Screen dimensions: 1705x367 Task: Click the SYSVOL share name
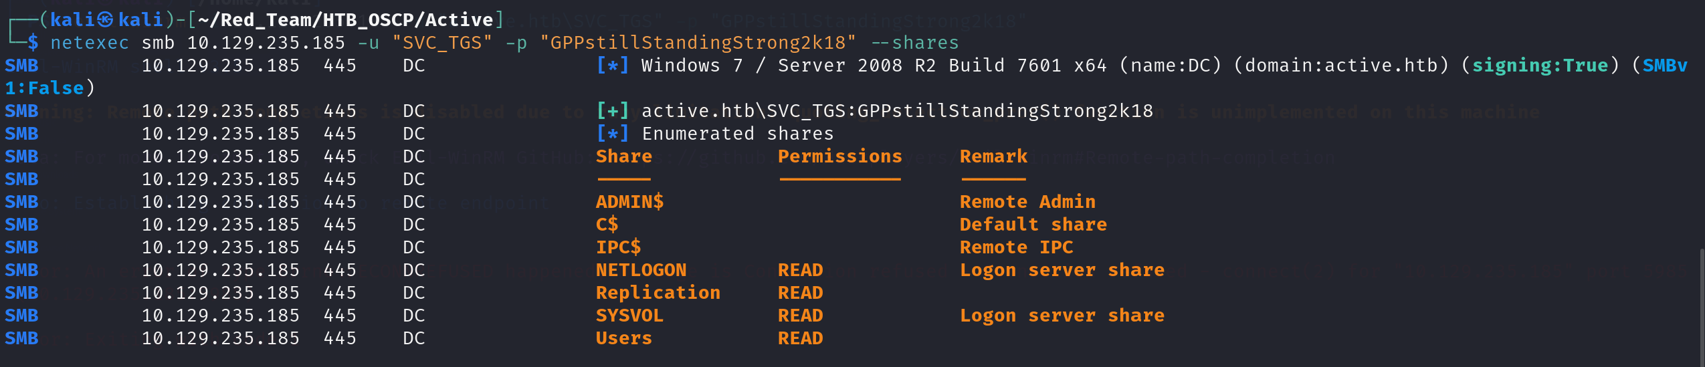pos(629,316)
